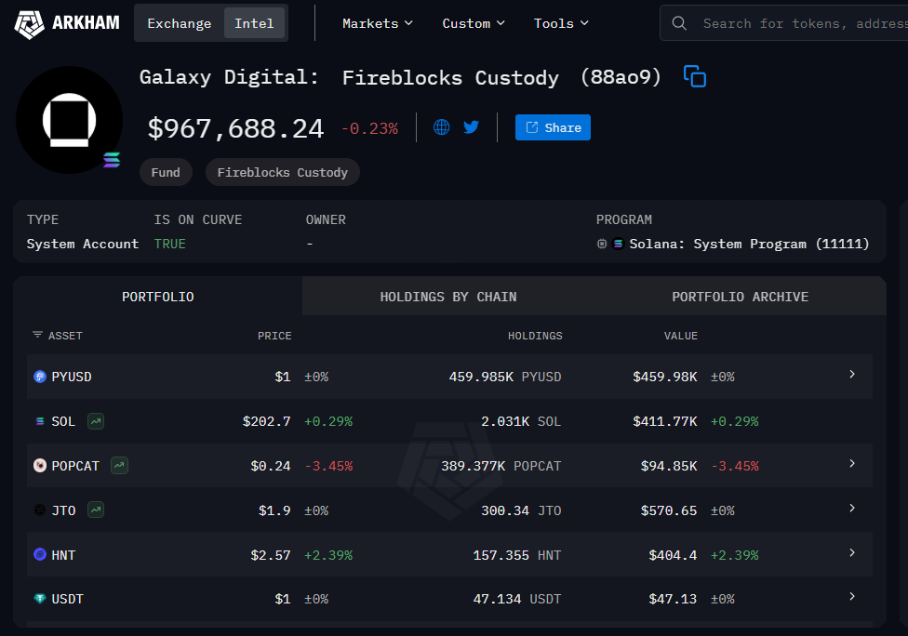
Task: Copy the address with the copy icon
Action: (695, 76)
